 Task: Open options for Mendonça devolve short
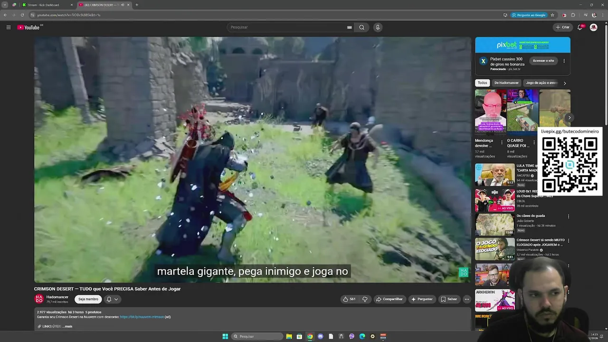pyautogui.click(x=502, y=142)
